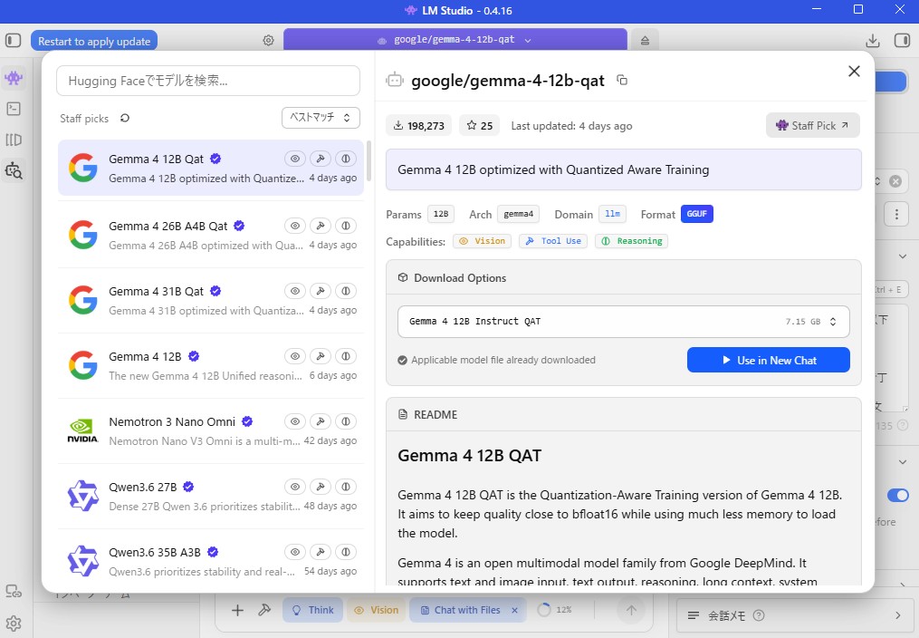
Task: Click the tools hammer icon in chat bar
Action: (x=264, y=611)
